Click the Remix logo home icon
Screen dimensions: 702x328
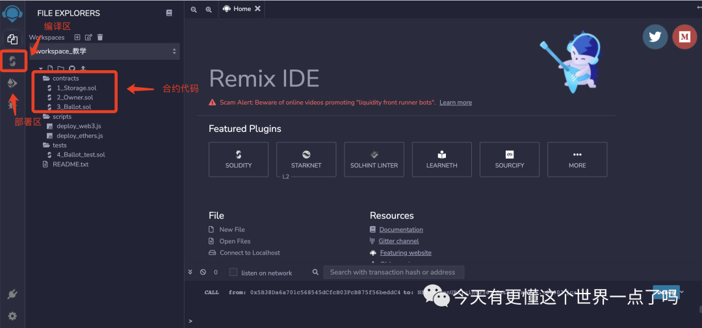[12, 14]
